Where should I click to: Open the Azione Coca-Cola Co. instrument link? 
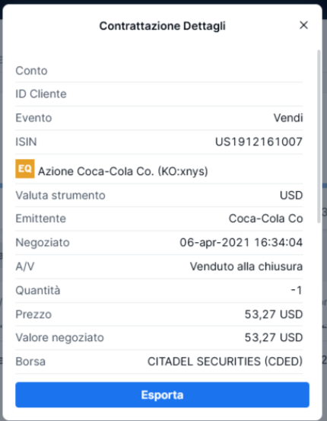123,171
